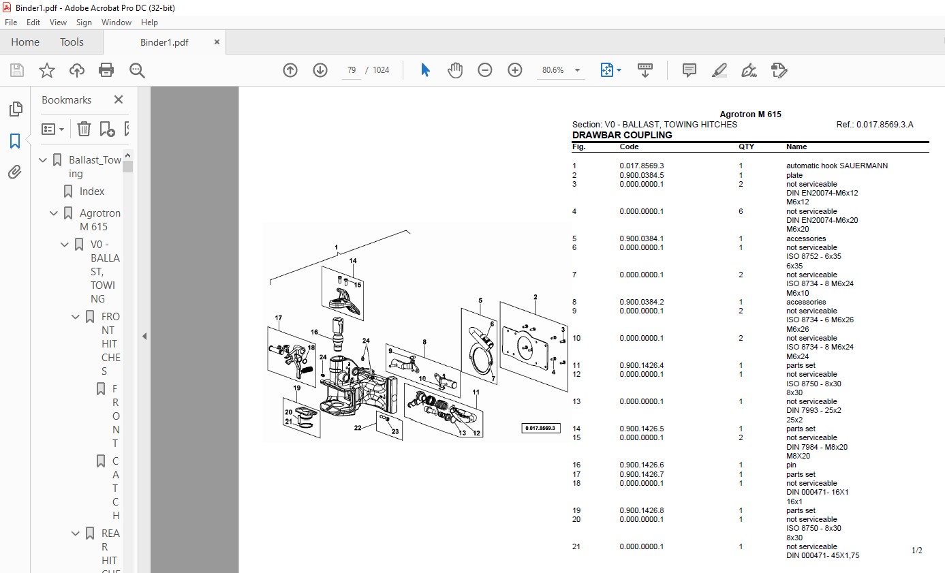
Task: Open the View menu
Action: (59, 22)
